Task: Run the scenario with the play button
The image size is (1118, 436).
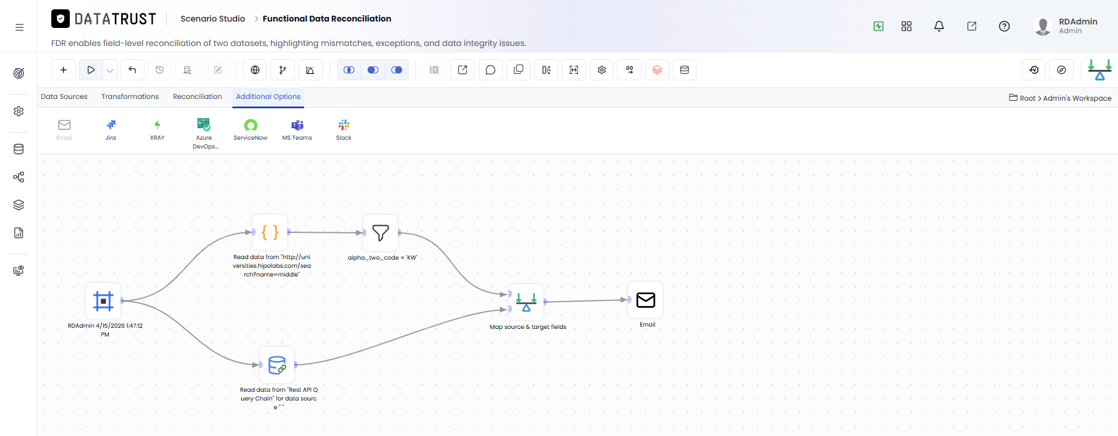Action: click(x=91, y=70)
